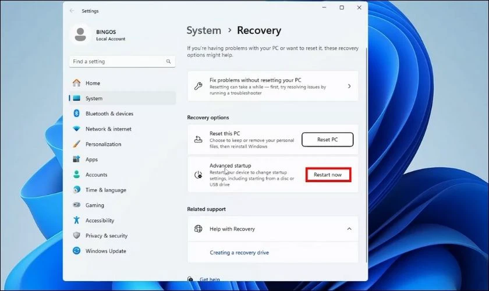Go to Accessibility settings
Screen dimensions: 489x291
122,221
